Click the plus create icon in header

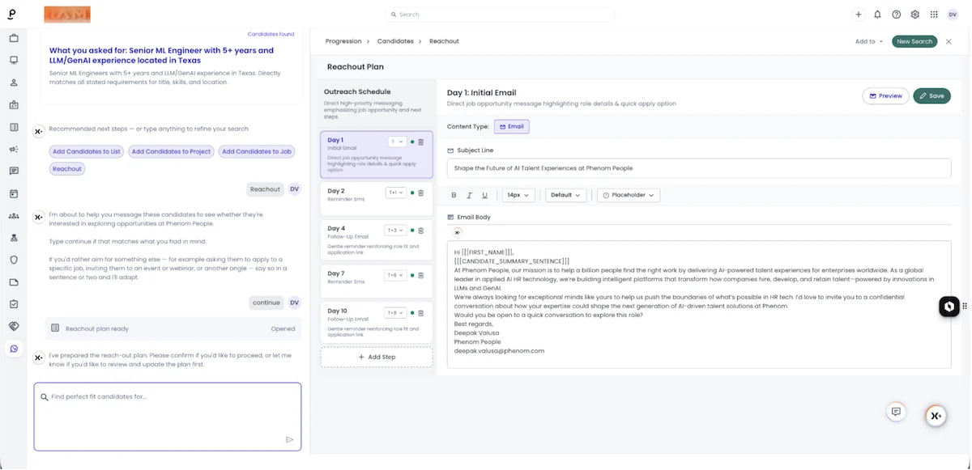[x=859, y=15]
